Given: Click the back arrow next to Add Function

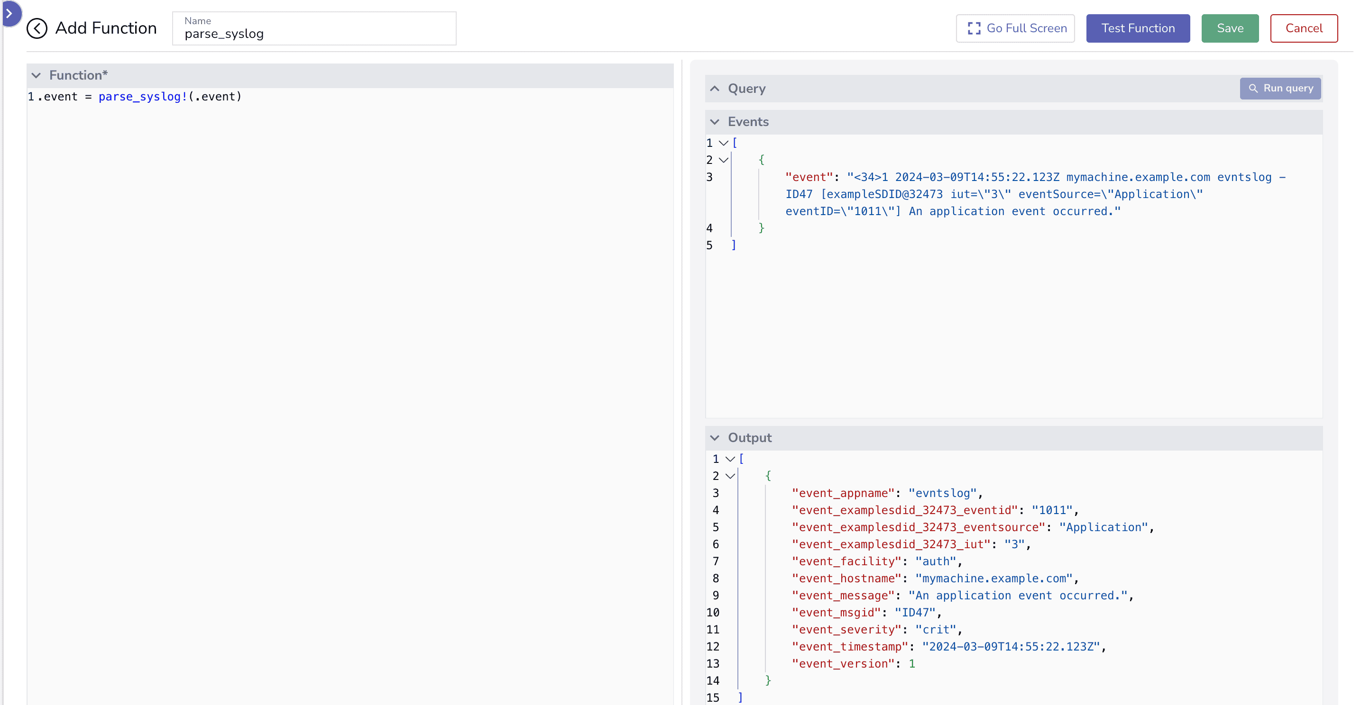Looking at the screenshot, I should tap(37, 28).
